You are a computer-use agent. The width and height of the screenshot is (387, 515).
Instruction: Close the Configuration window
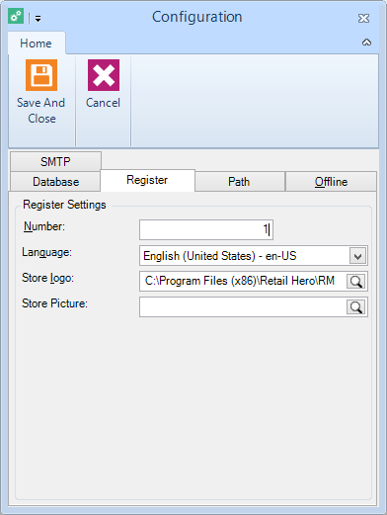(363, 18)
